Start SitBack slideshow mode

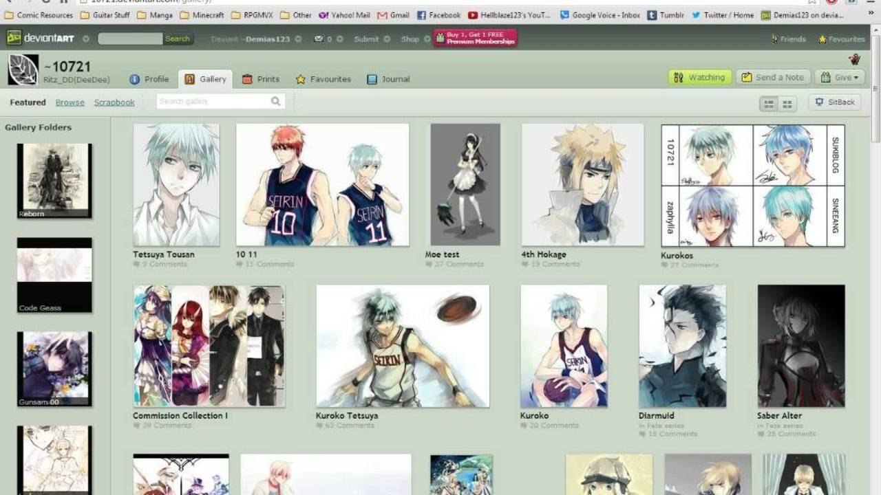pyautogui.click(x=835, y=102)
